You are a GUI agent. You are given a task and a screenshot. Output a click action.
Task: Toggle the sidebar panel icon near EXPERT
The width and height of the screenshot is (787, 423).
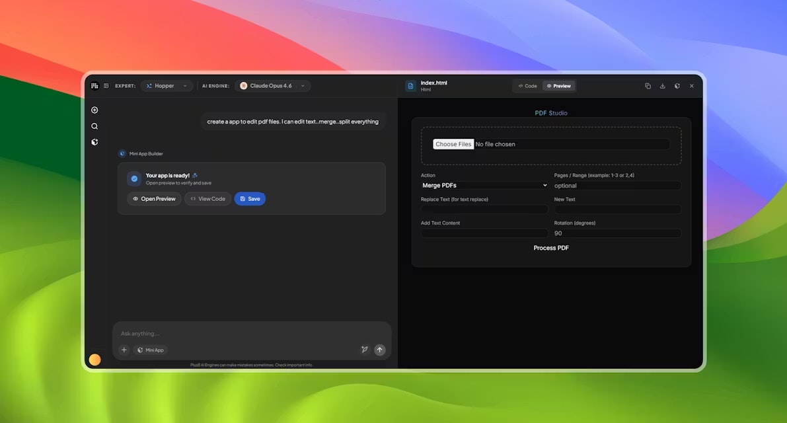click(106, 86)
